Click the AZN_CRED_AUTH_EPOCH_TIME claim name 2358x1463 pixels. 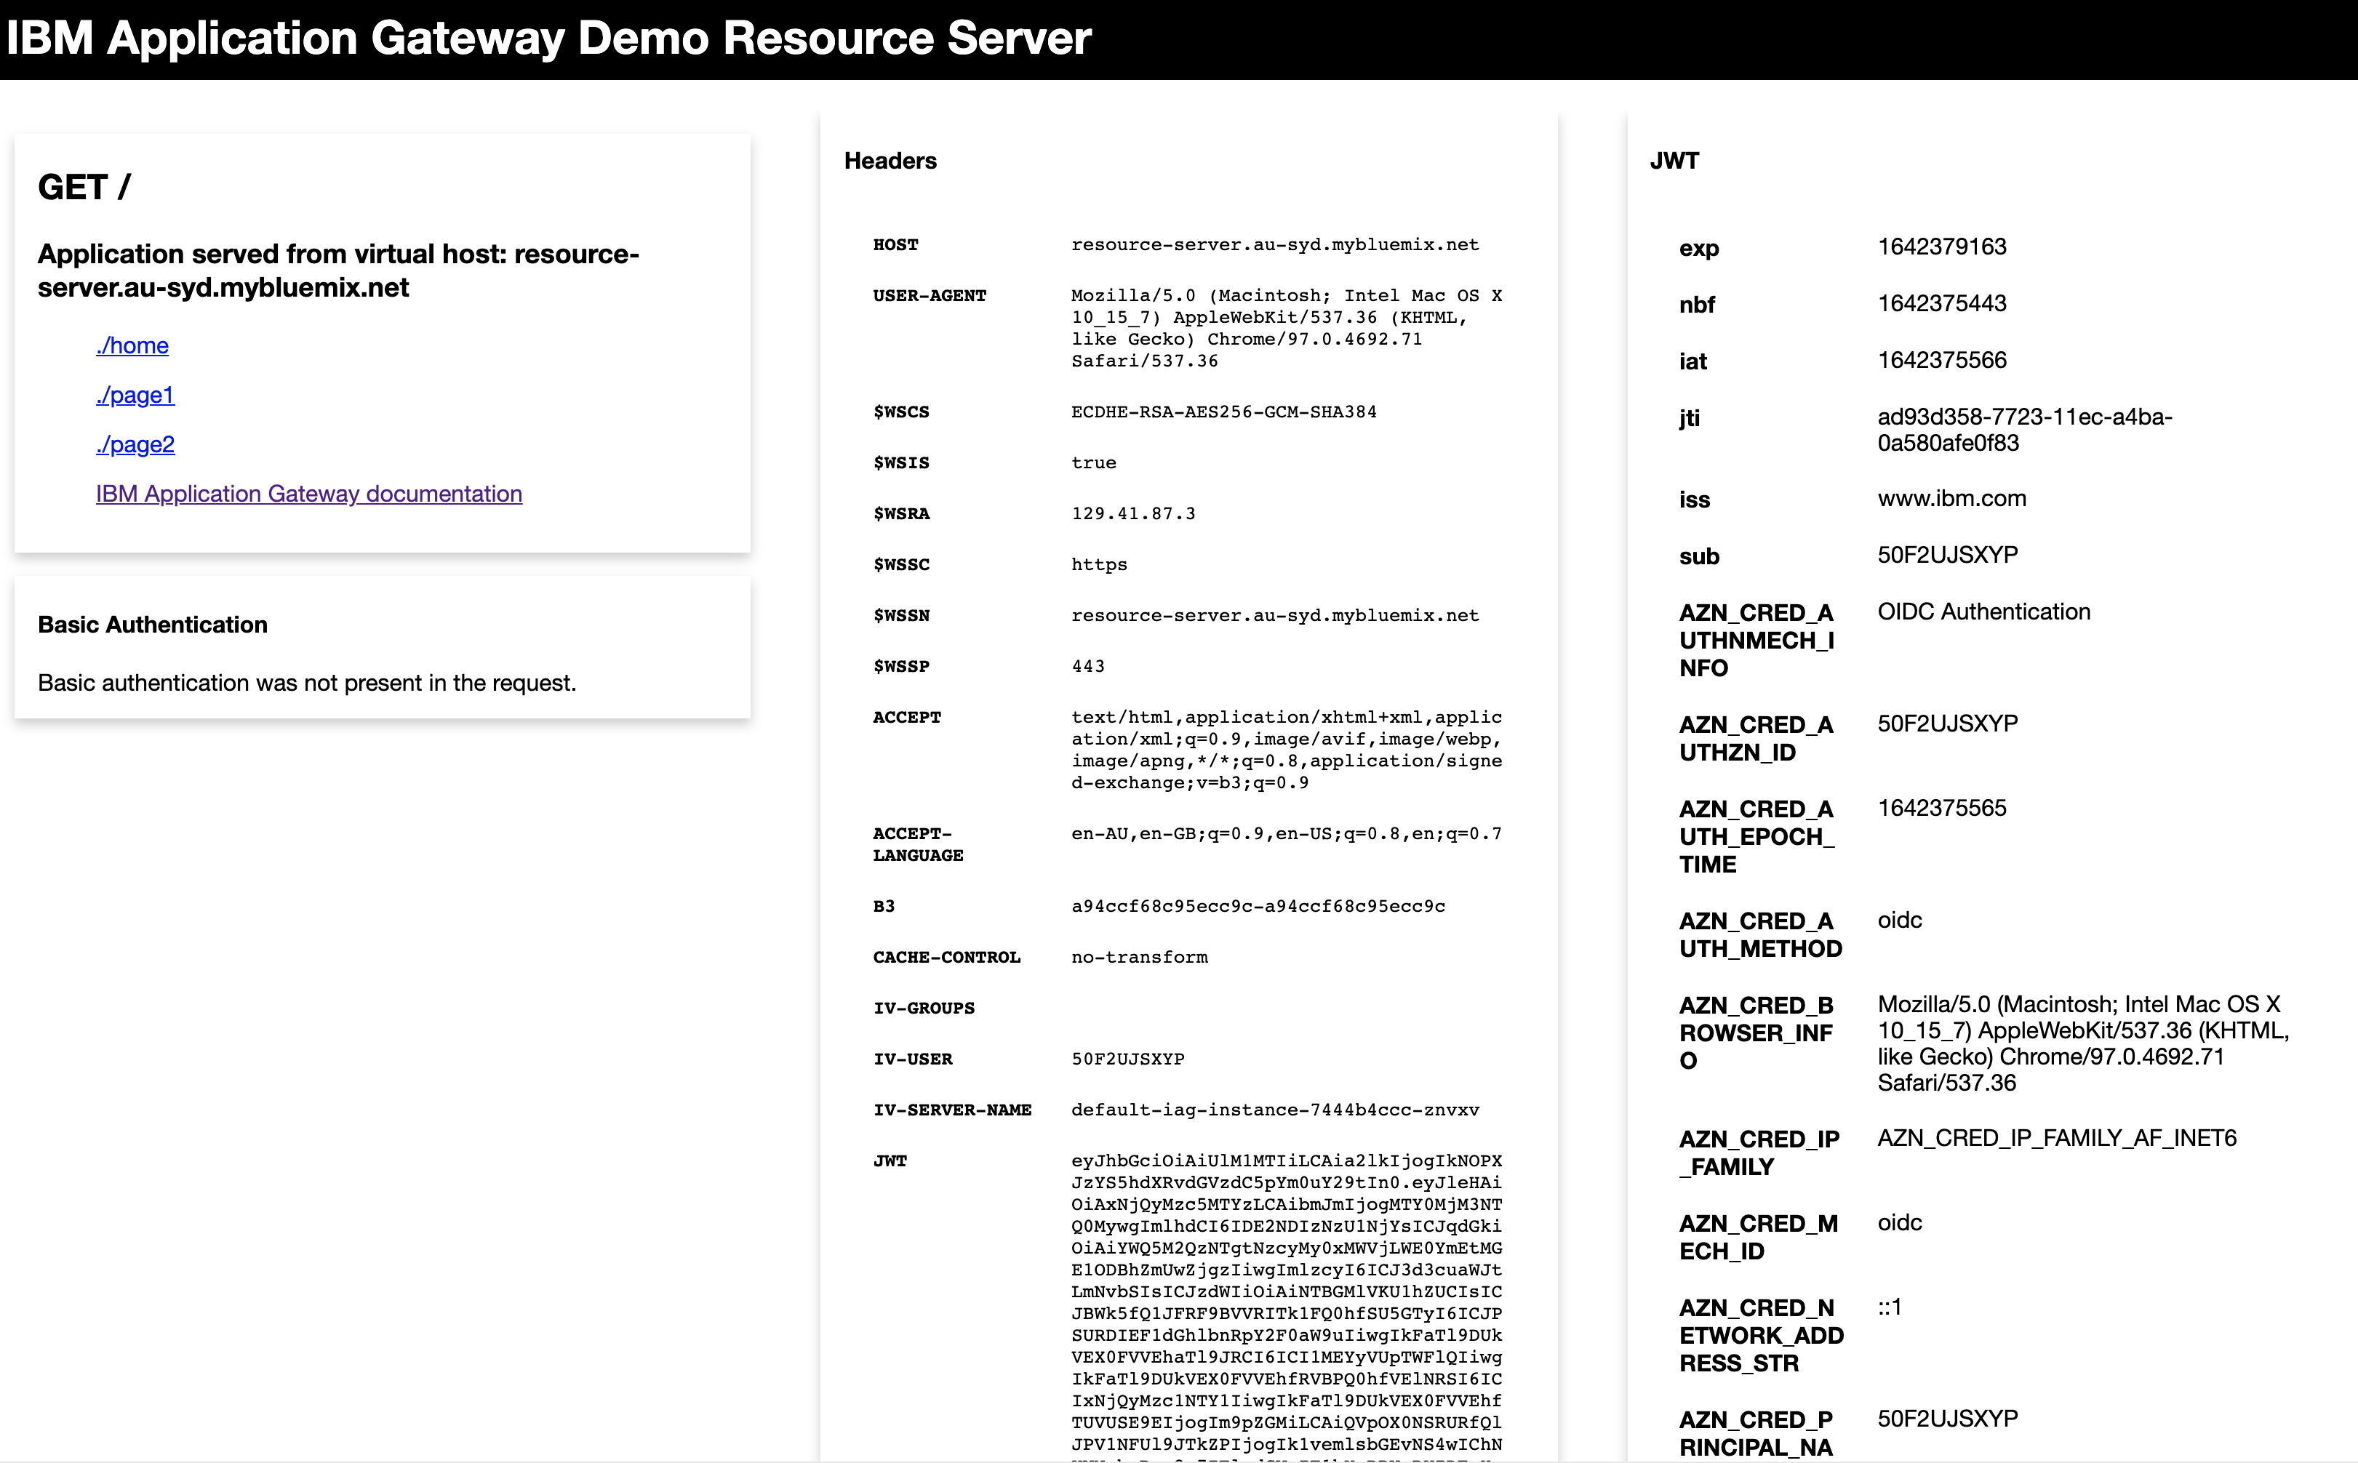(x=1756, y=837)
